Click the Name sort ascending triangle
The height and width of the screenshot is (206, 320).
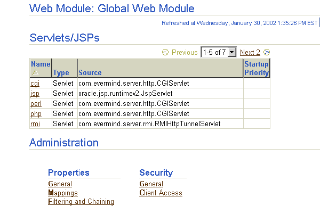pyautogui.click(x=35, y=72)
